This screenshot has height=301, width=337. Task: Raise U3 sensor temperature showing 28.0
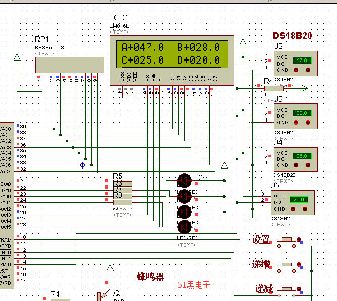pyautogui.click(x=308, y=122)
